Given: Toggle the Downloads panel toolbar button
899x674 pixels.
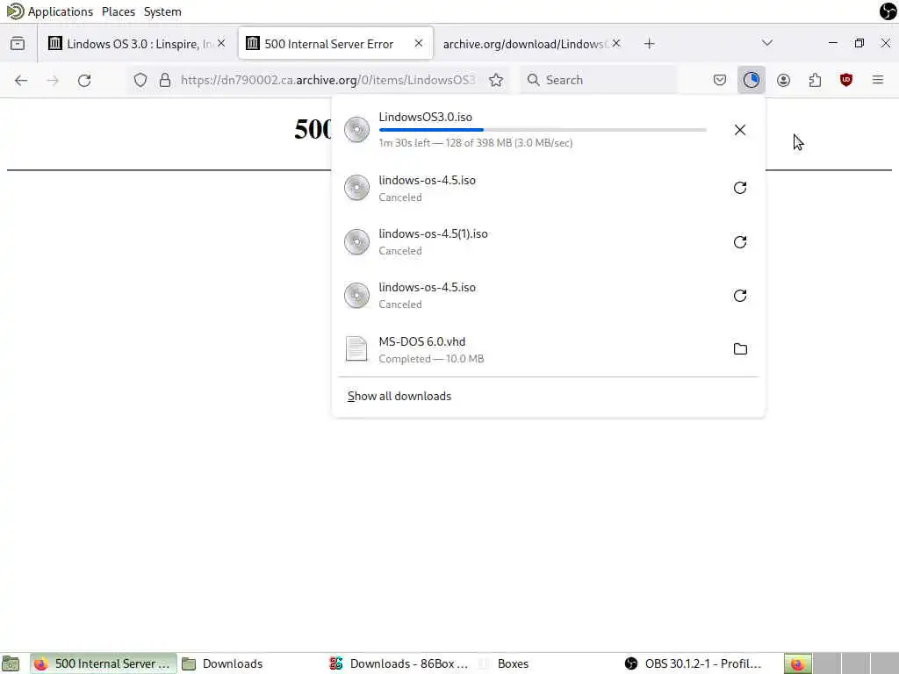Looking at the screenshot, I should tap(752, 80).
